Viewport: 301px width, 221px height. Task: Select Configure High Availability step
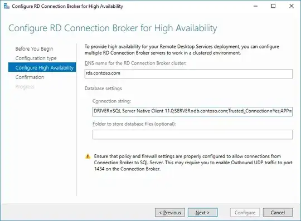[x=42, y=67]
